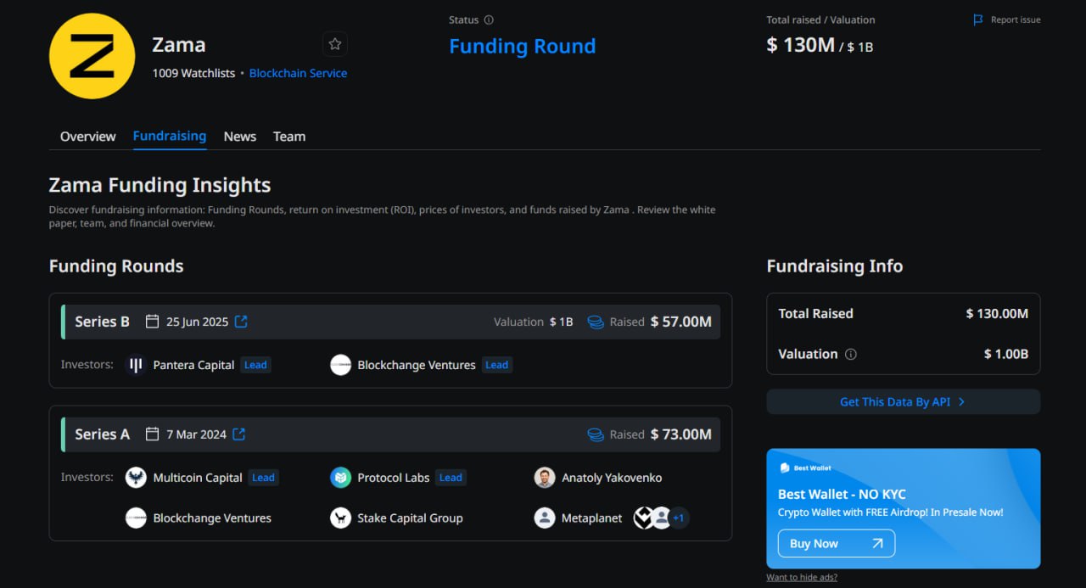
Task: Open the Team tab
Action: tap(289, 136)
